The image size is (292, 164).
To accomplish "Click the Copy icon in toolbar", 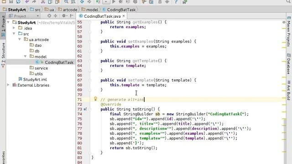I will pos(50,1).
